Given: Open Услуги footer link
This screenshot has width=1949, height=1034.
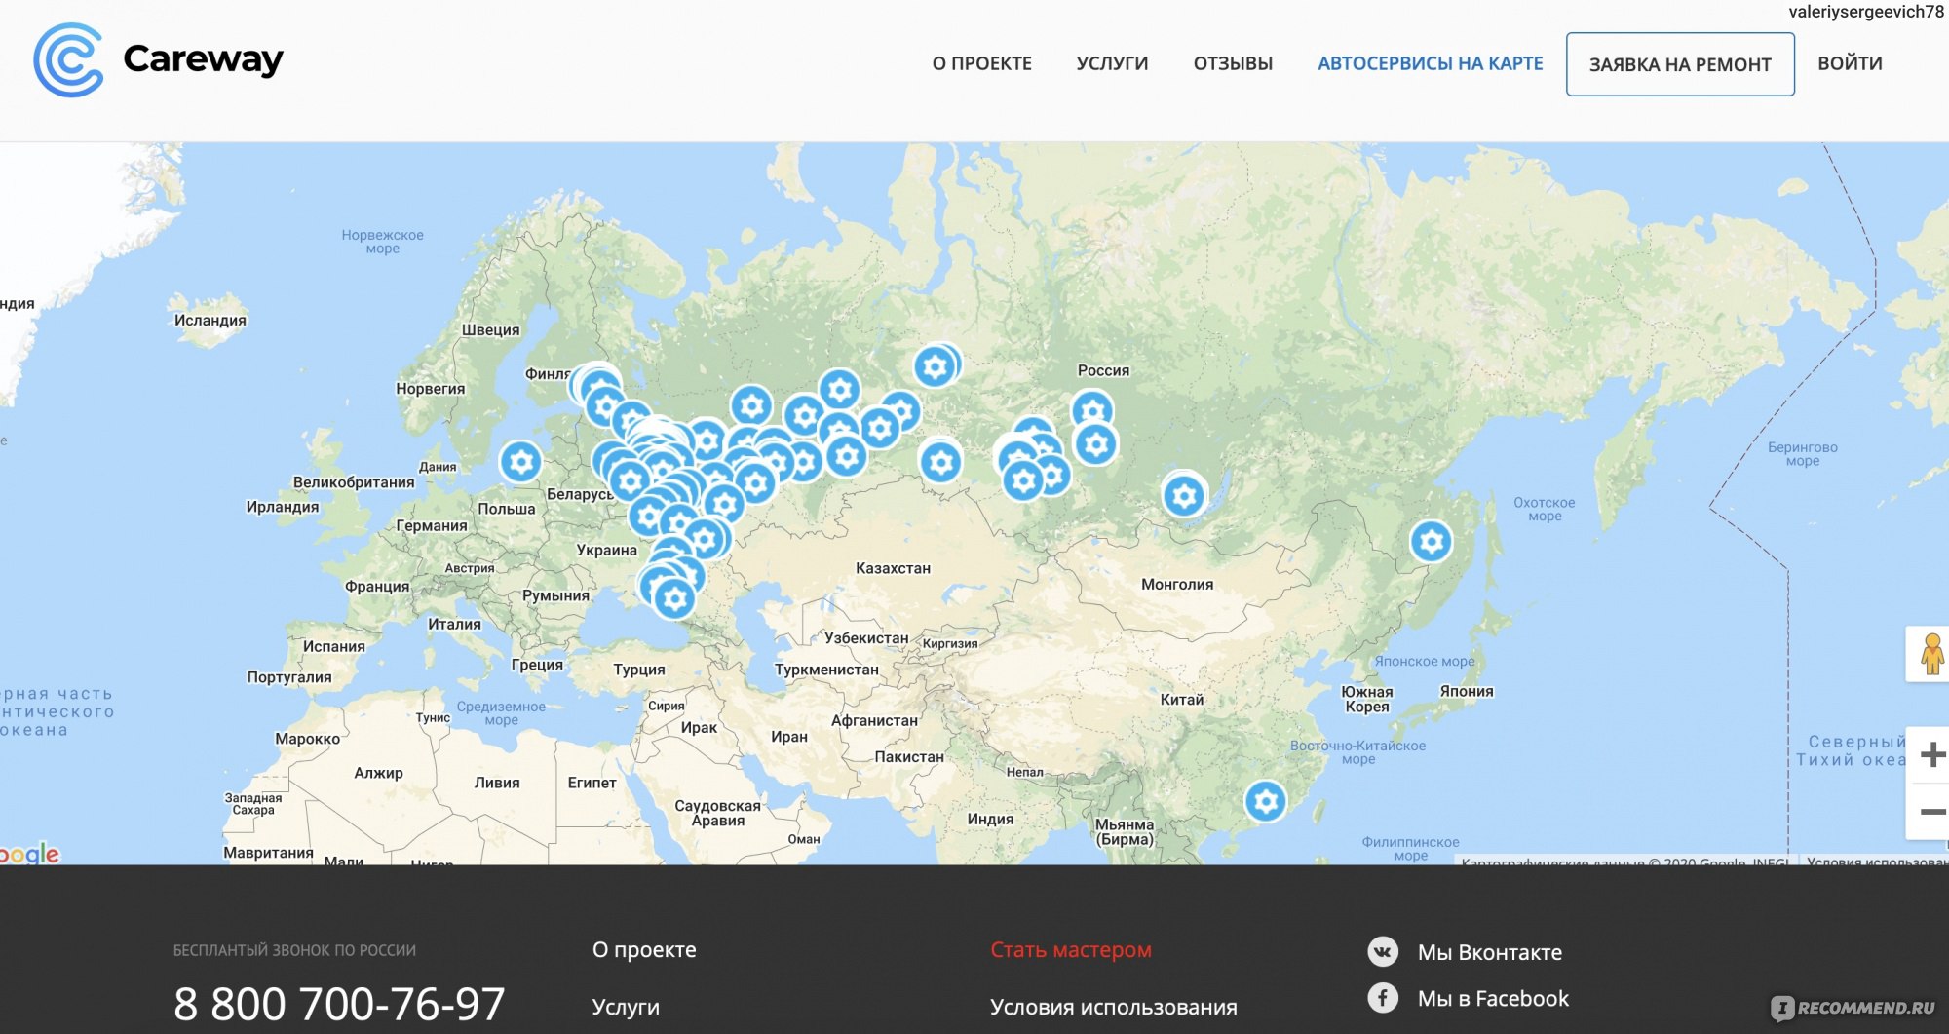Looking at the screenshot, I should click(x=626, y=1007).
